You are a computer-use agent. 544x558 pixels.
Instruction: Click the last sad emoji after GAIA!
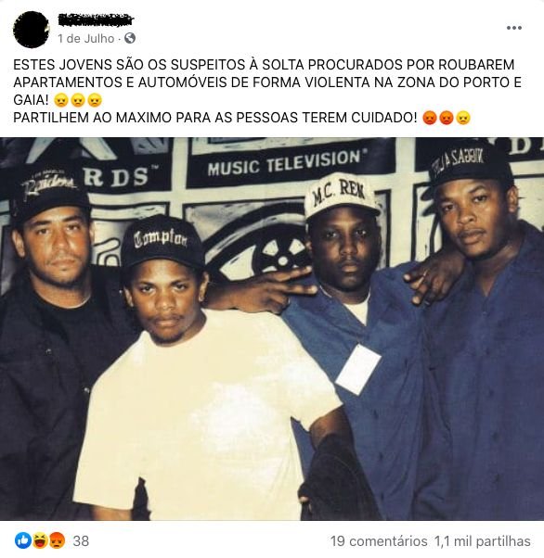(95, 100)
